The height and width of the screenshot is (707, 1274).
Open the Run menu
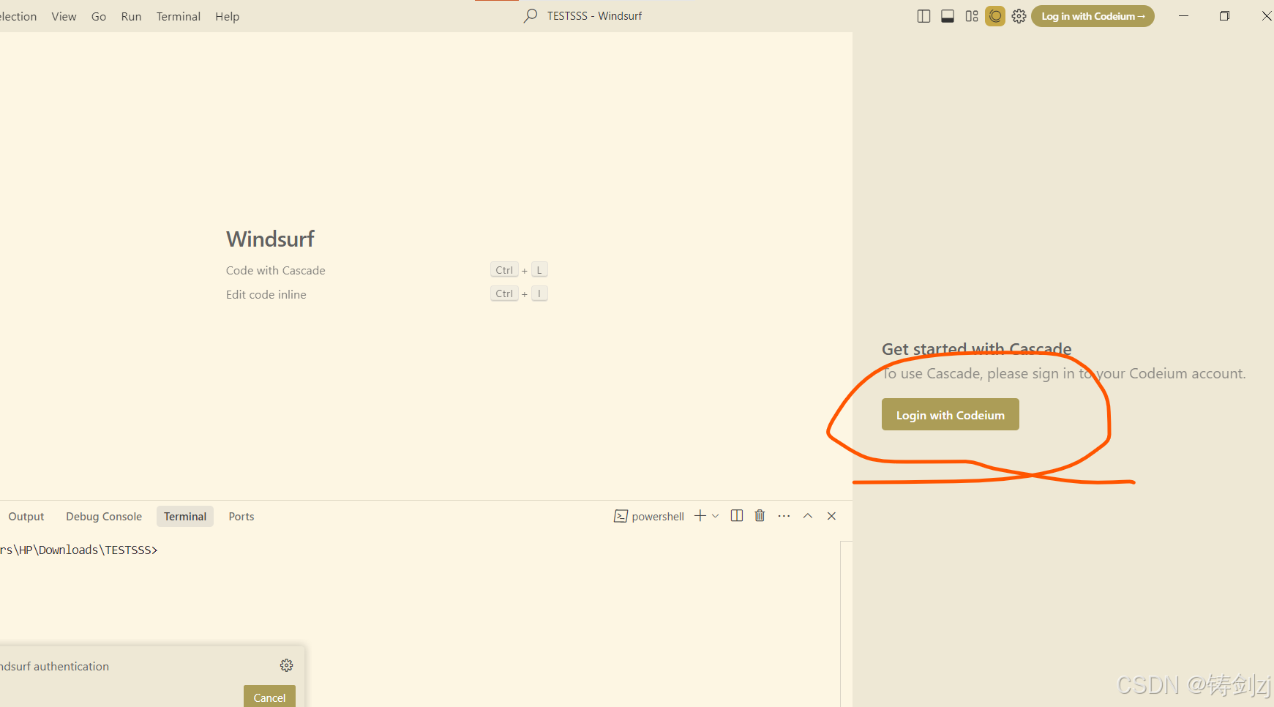click(131, 16)
